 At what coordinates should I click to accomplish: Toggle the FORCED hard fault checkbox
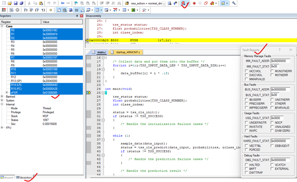[246, 150]
